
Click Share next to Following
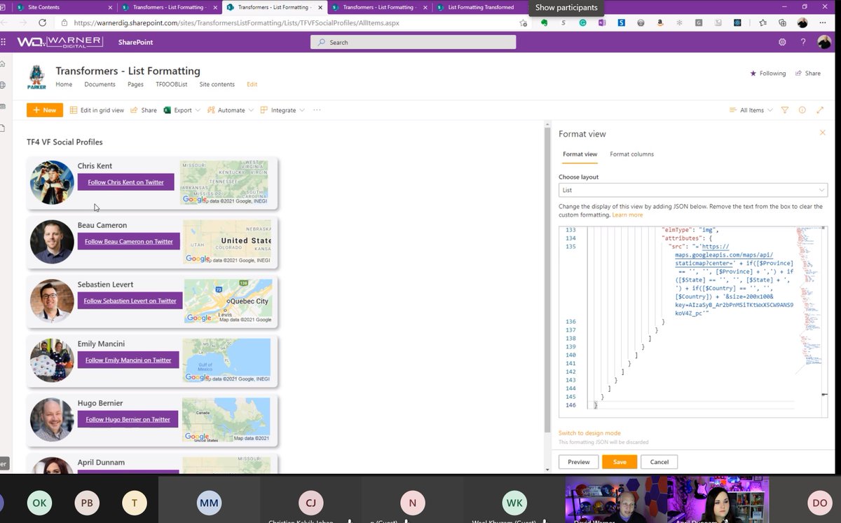point(807,73)
